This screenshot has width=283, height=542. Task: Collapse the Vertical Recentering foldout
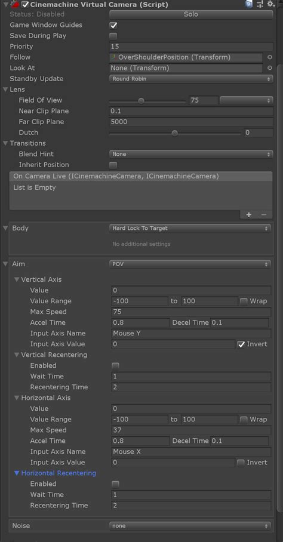(17, 355)
